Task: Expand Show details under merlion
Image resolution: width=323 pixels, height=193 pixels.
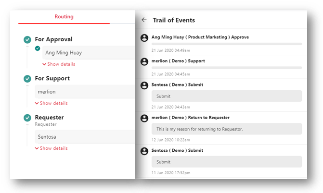Action: [52, 103]
